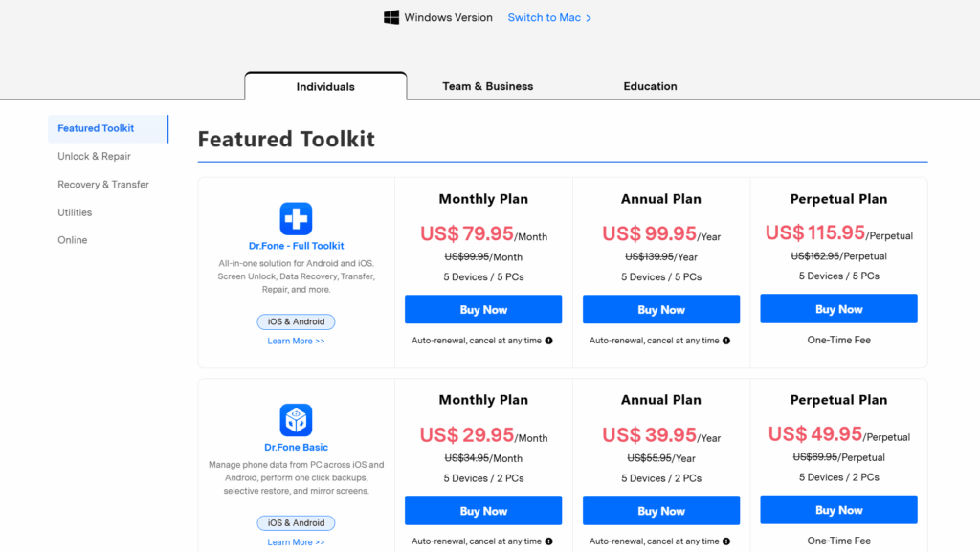
Task: Click Learn More under Full Toolkit
Action: (x=297, y=341)
